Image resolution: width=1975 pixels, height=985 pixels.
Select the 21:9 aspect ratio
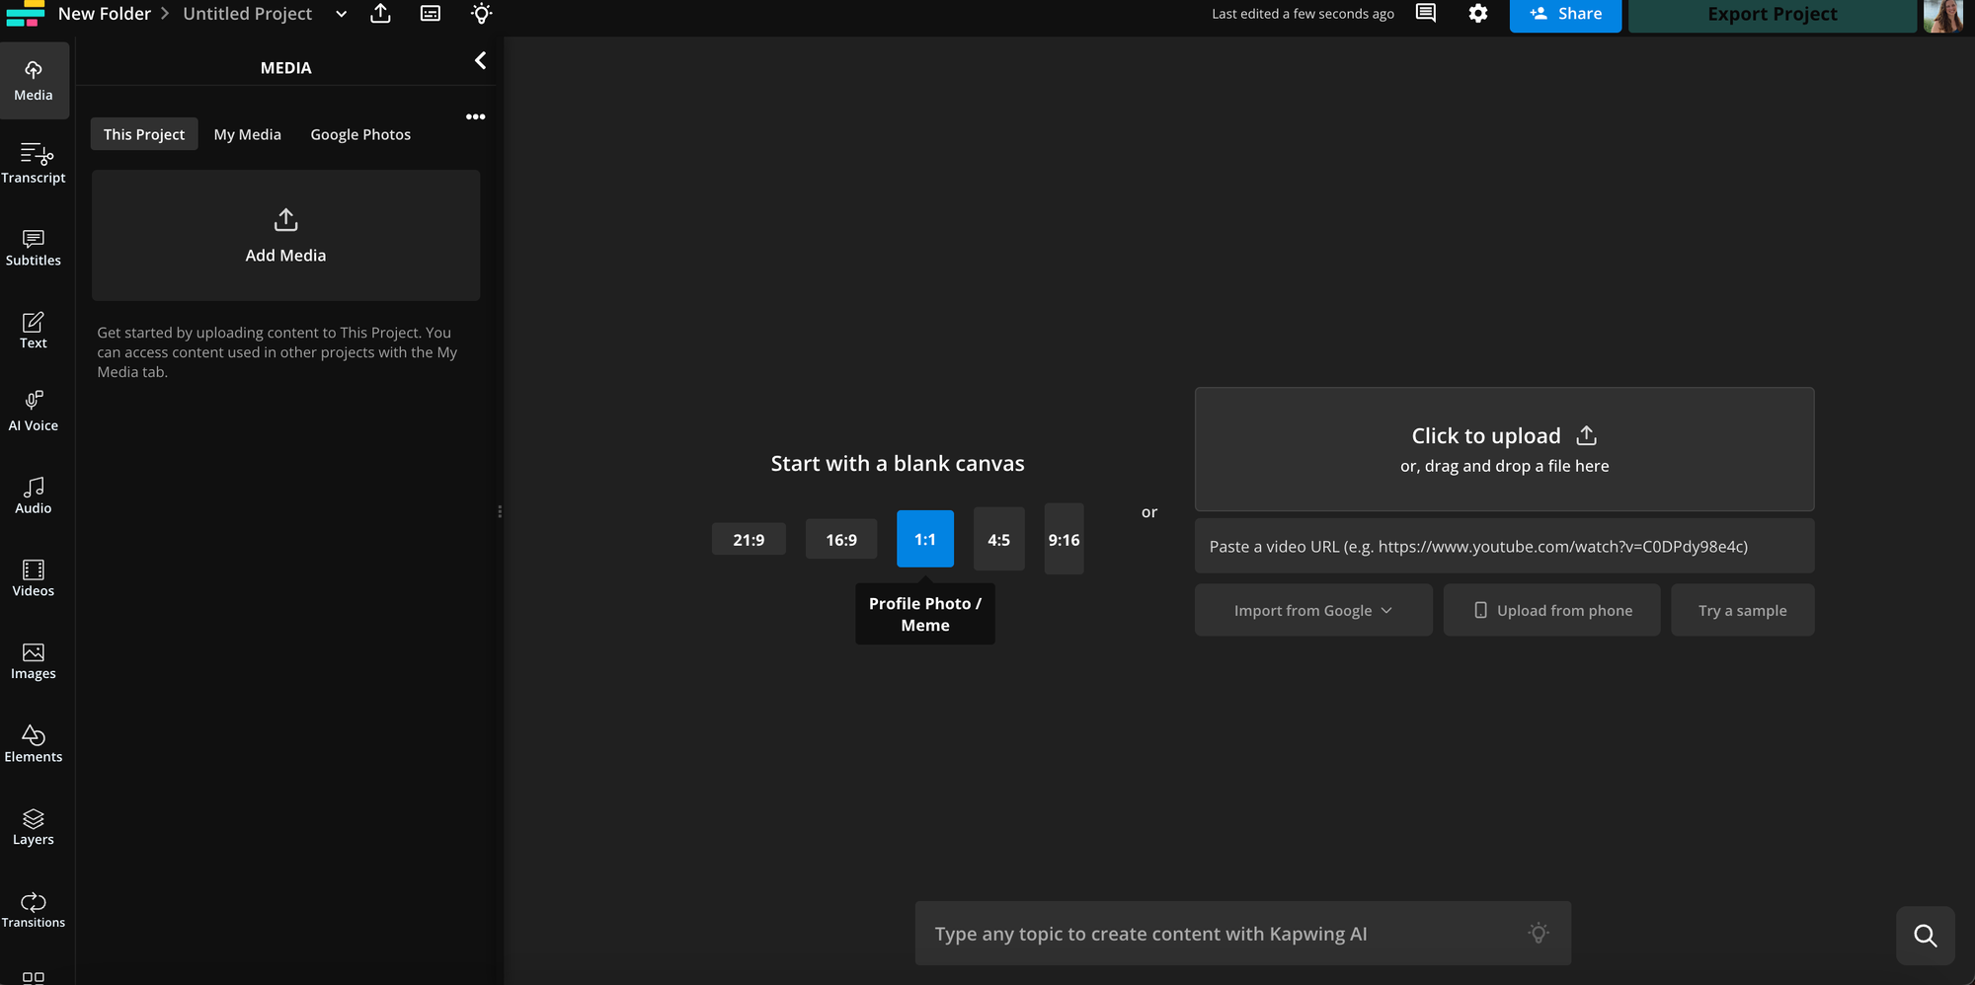749,539
